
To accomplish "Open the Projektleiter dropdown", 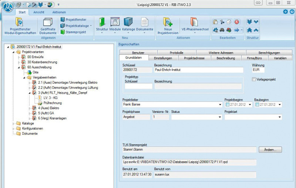I will [x=220, y=105].
